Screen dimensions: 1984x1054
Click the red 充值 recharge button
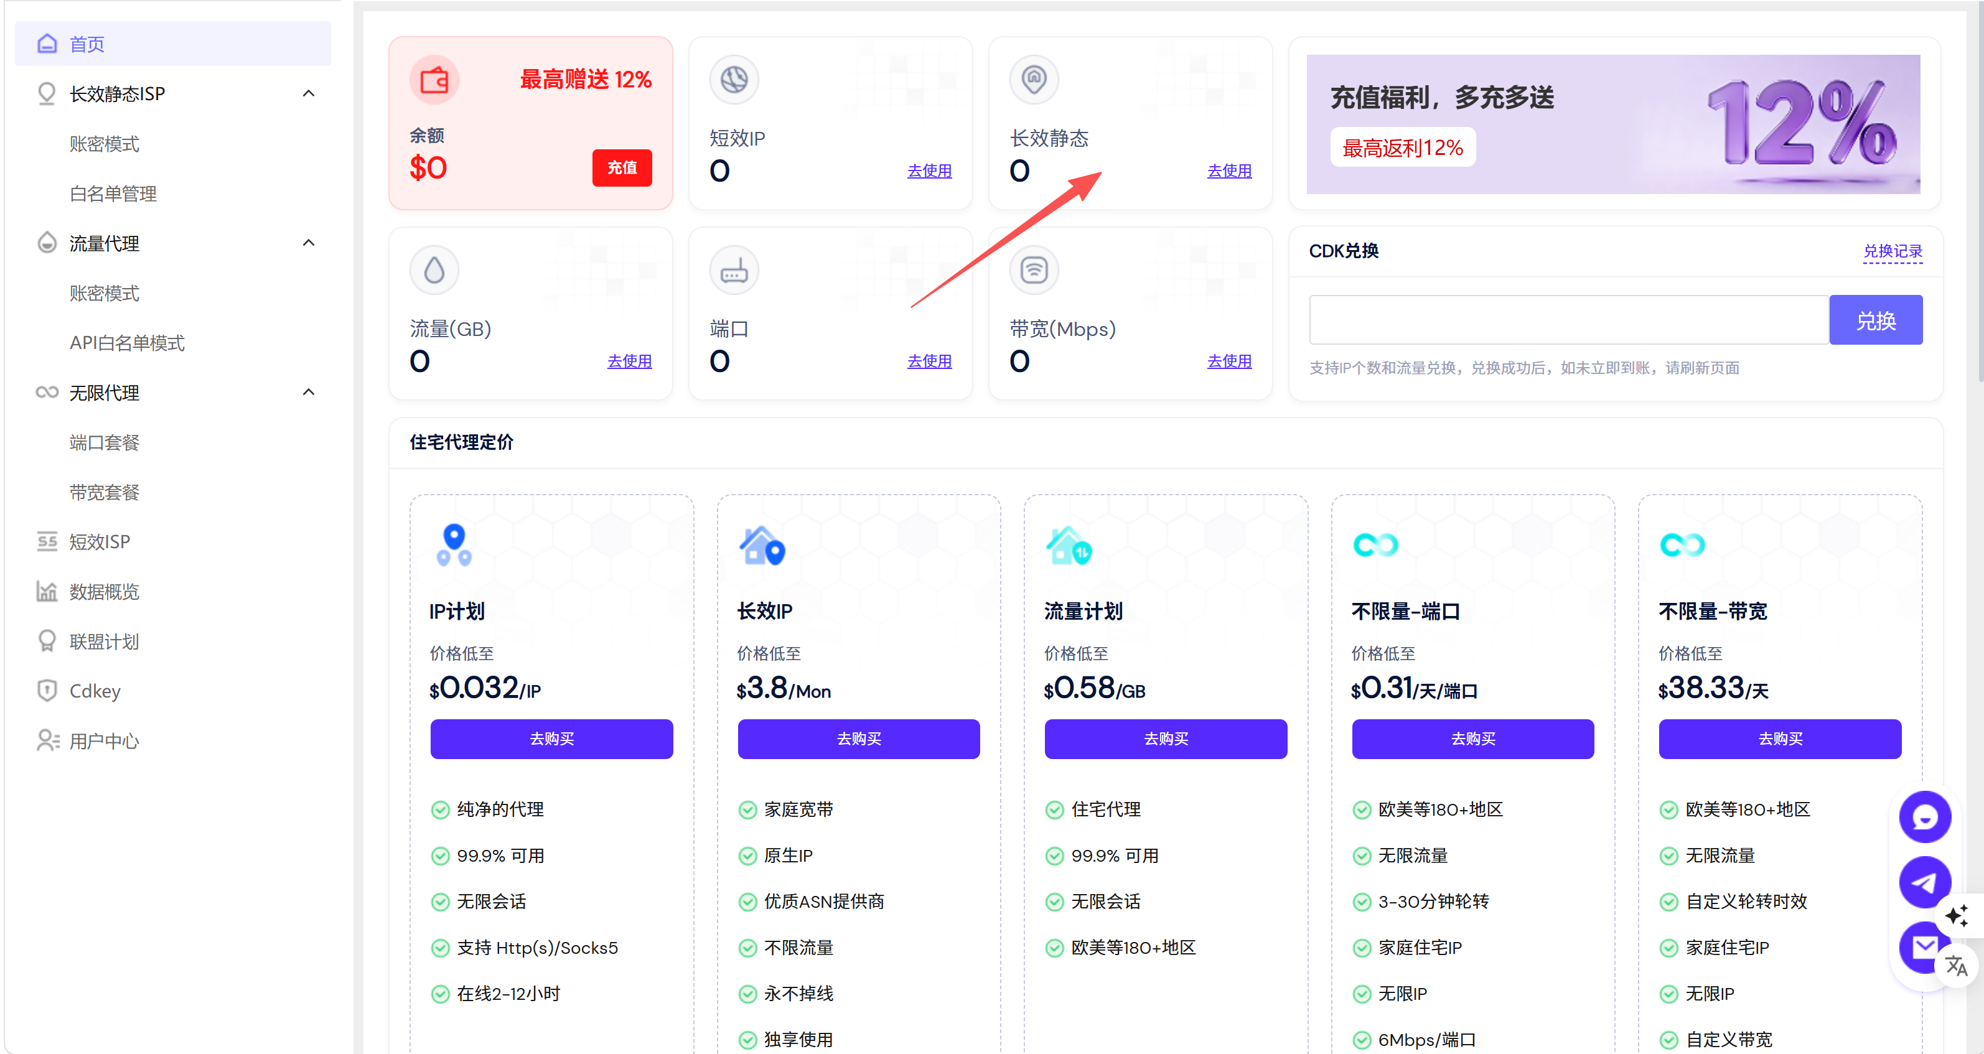click(622, 168)
